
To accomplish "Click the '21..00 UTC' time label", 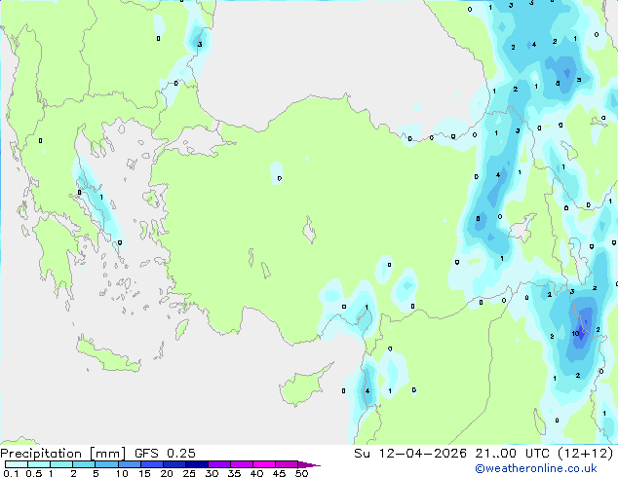I will coord(513,454).
